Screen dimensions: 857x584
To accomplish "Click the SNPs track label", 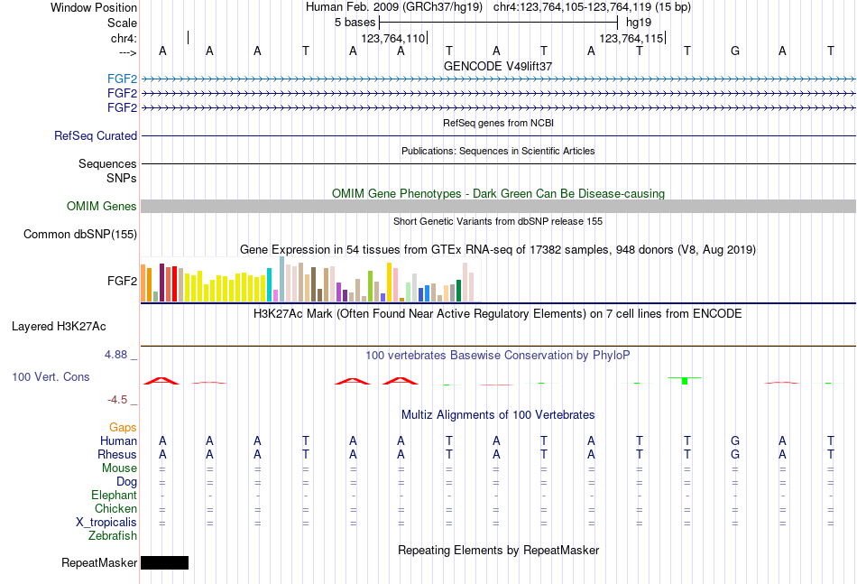I will [x=122, y=178].
